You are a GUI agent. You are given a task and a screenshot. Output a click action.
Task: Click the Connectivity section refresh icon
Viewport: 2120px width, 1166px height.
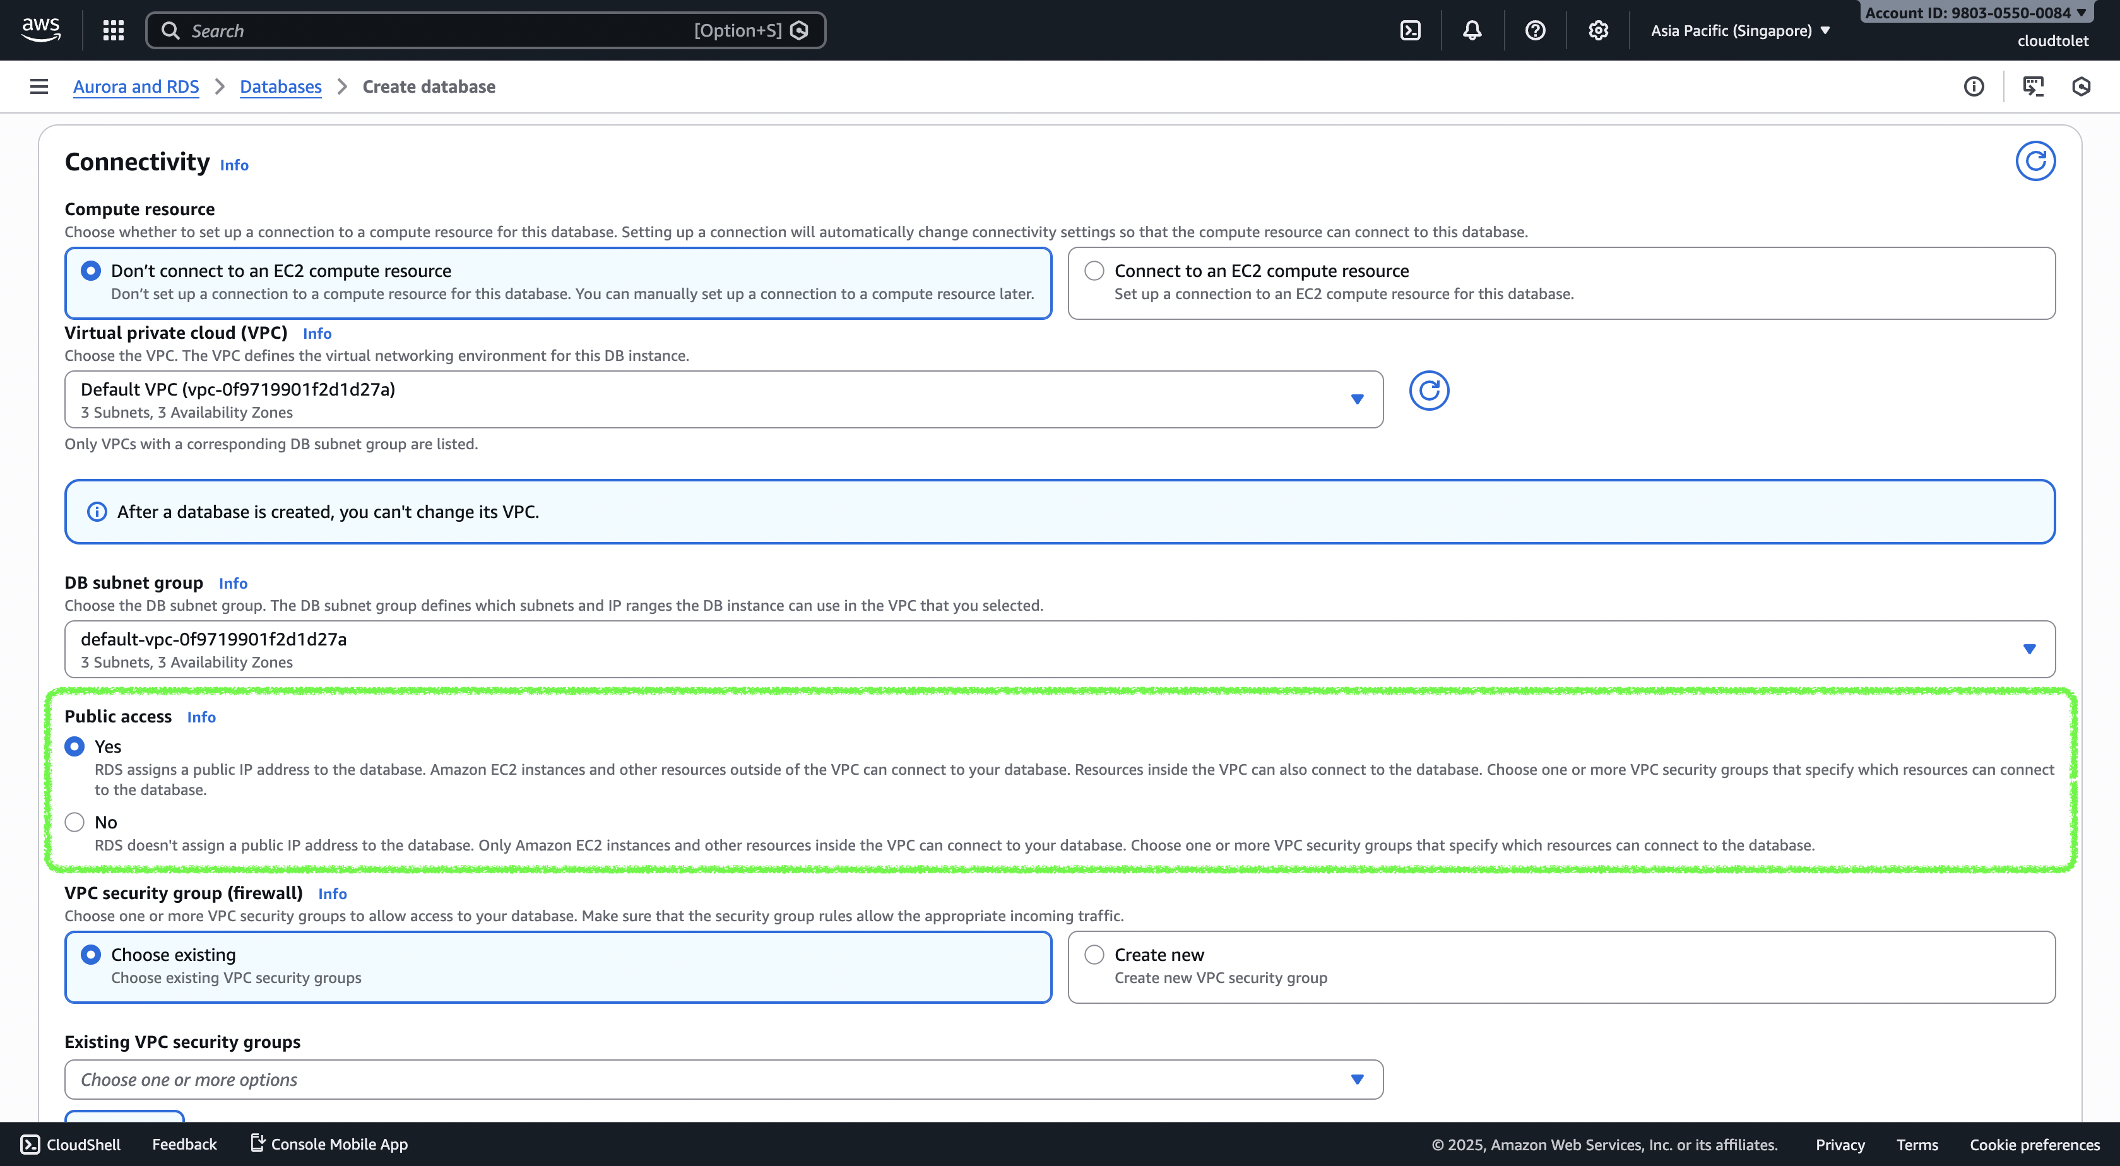click(x=2034, y=162)
